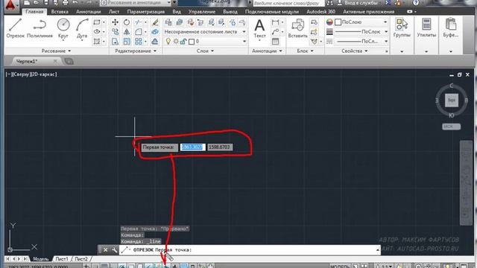Open the Группы panel icon

click(402, 28)
